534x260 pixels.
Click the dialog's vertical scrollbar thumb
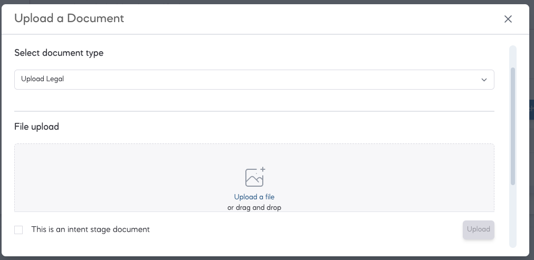tap(512, 126)
